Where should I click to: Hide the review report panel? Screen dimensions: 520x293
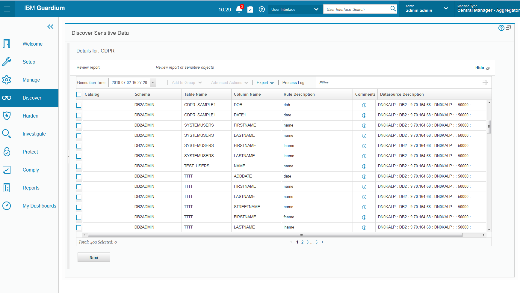pyautogui.click(x=479, y=67)
